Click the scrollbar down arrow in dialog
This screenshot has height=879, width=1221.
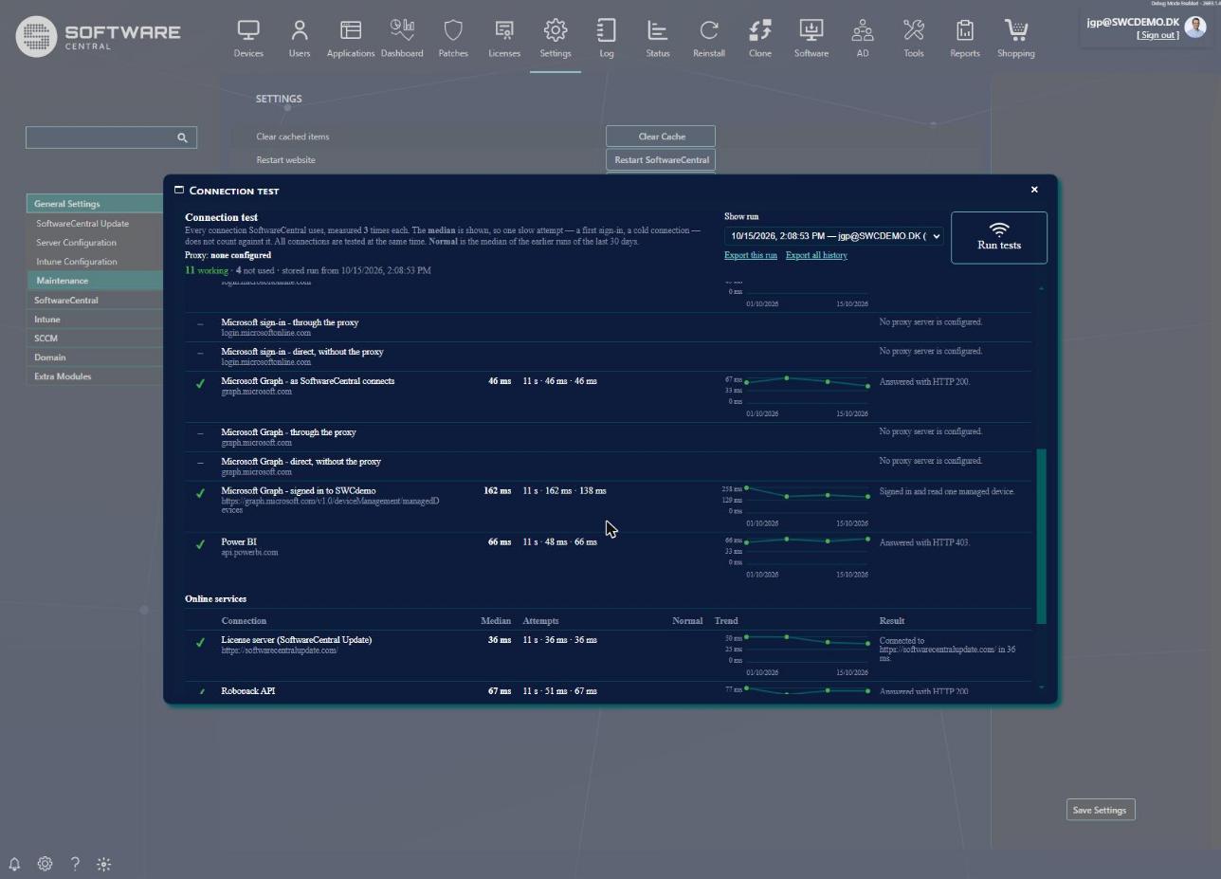pos(1042,687)
